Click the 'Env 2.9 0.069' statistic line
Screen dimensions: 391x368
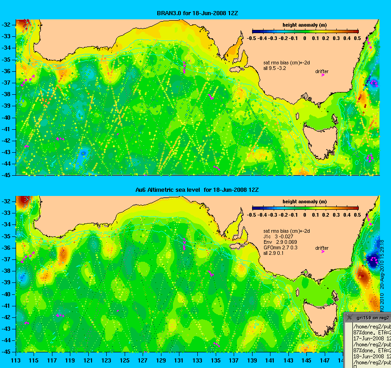tap(280, 242)
